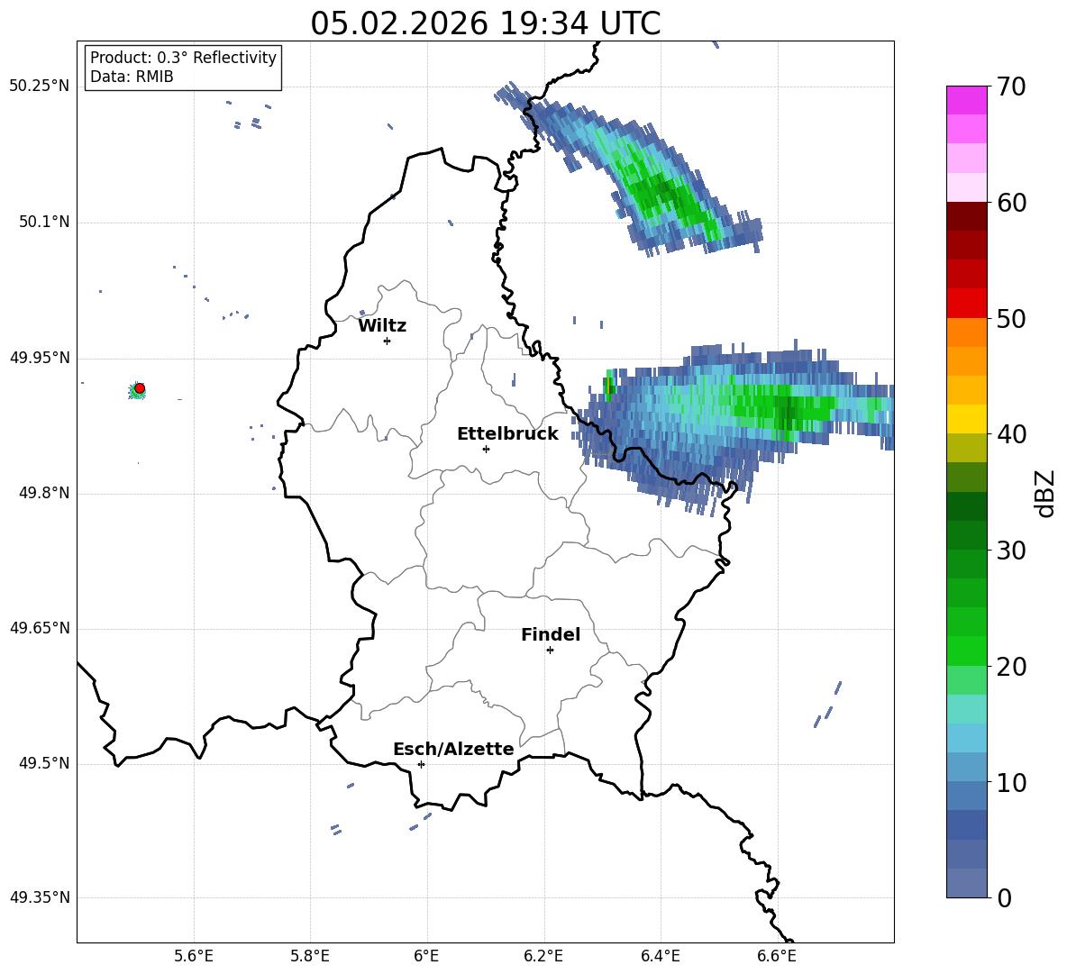The image size is (1067, 974).
Task: Click the colorbar value 20
Action: click(x=1011, y=667)
